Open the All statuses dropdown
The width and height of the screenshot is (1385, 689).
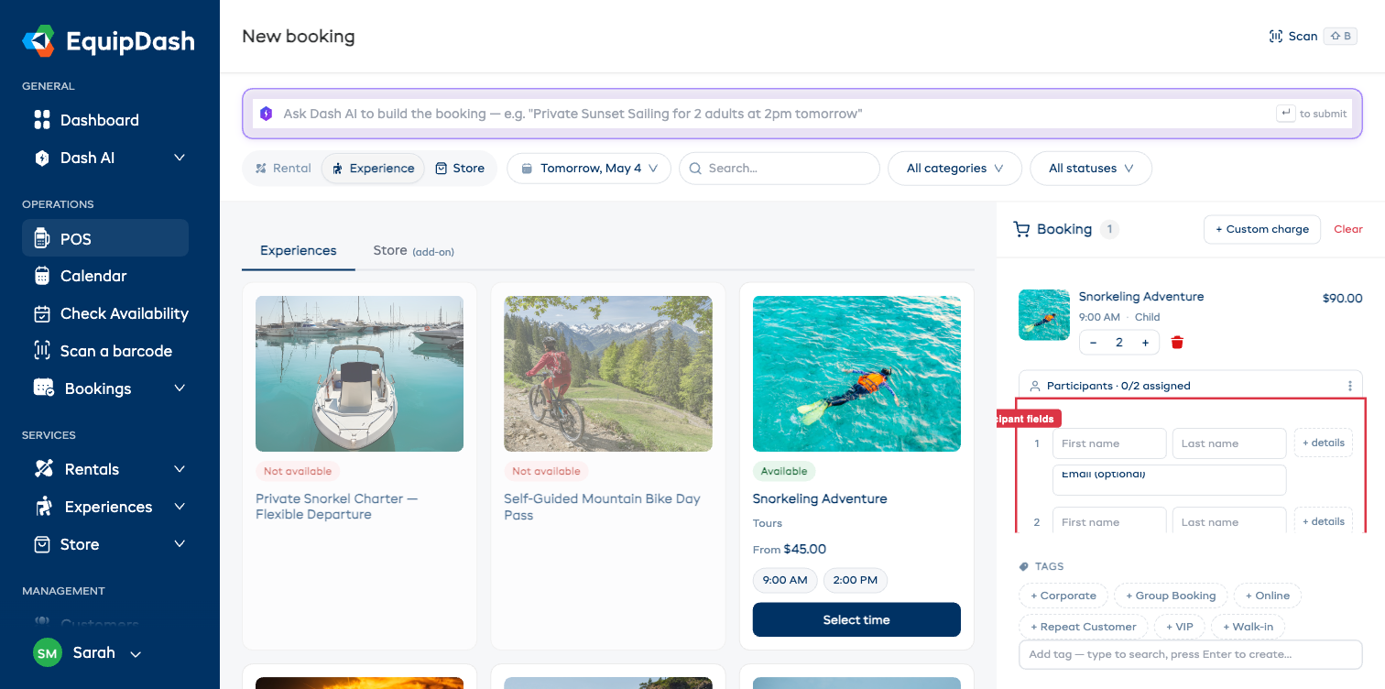tap(1091, 169)
